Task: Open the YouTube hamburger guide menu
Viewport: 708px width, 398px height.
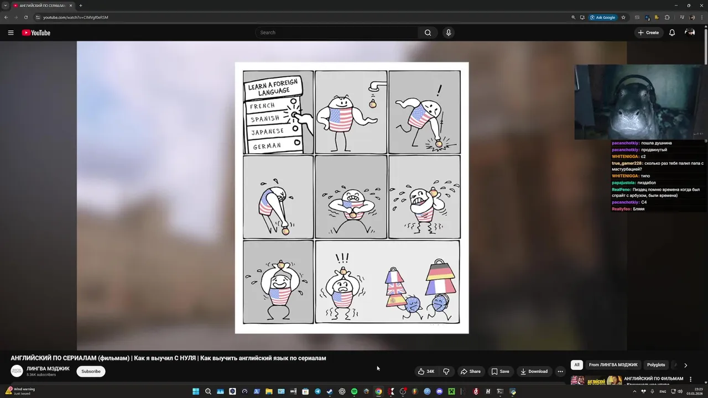Action: [11, 33]
